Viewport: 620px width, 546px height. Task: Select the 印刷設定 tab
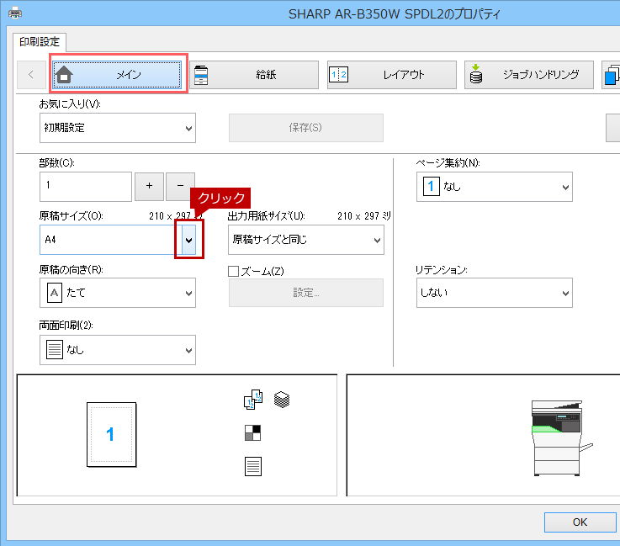(x=40, y=42)
